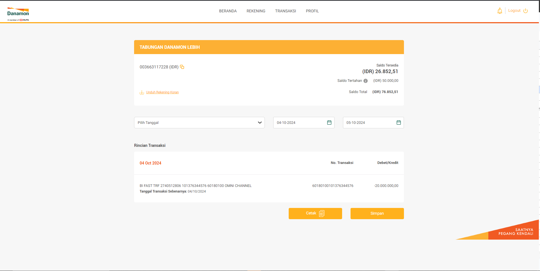Click the Rincian Transaksi heading

(x=150, y=145)
